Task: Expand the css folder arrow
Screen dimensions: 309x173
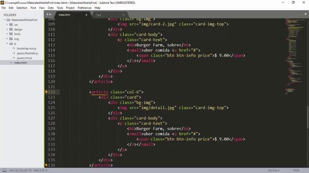Action: [x=7, y=25]
